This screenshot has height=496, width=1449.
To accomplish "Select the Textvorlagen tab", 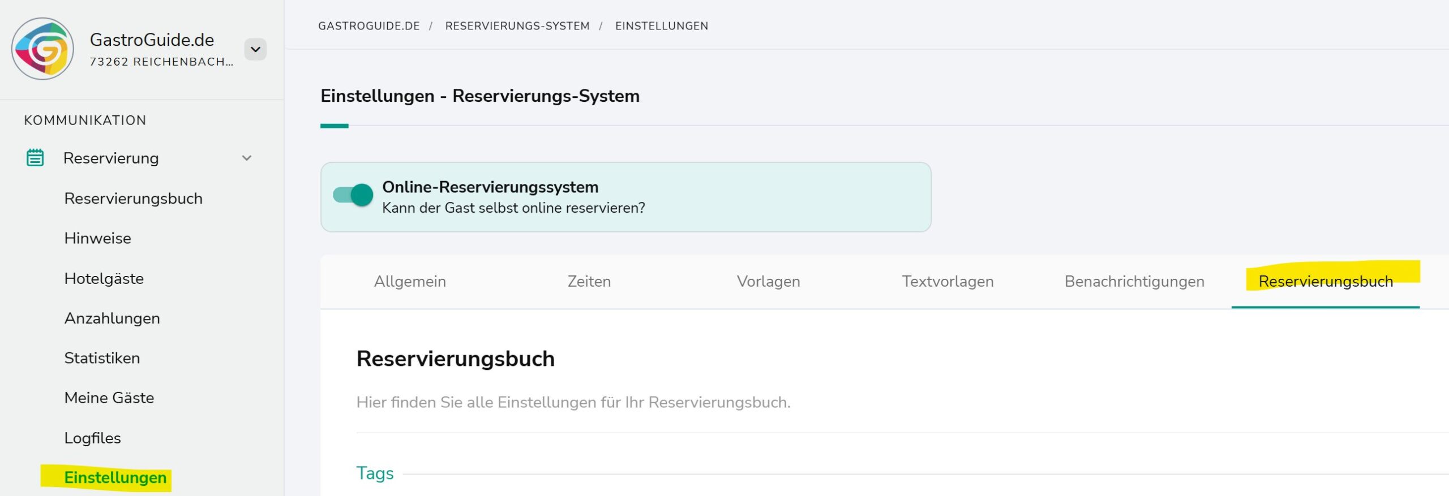I will [948, 282].
